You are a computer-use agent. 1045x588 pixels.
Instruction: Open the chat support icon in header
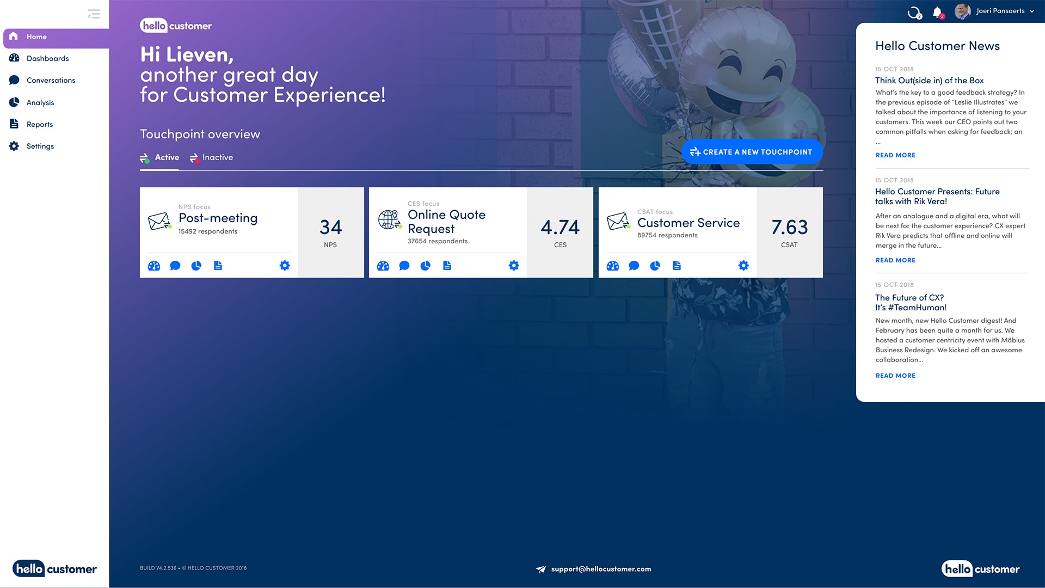click(914, 12)
